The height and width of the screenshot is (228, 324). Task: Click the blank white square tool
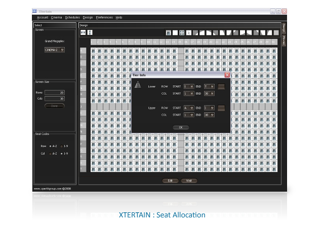175,32
